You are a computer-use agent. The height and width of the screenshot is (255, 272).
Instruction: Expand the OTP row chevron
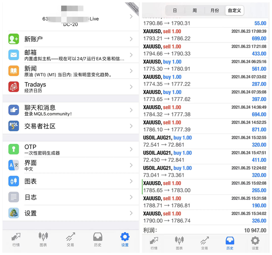click(x=131, y=149)
